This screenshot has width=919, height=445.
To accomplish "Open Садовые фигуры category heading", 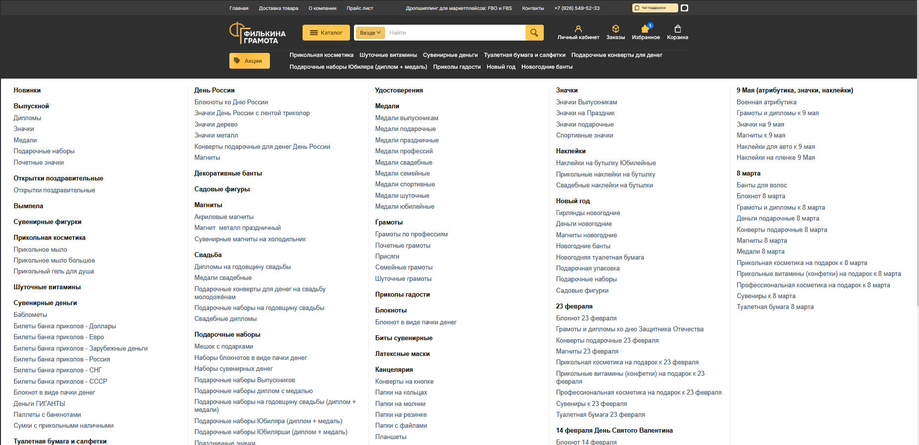I will (x=222, y=189).
